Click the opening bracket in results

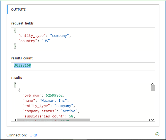coord(15,85)
